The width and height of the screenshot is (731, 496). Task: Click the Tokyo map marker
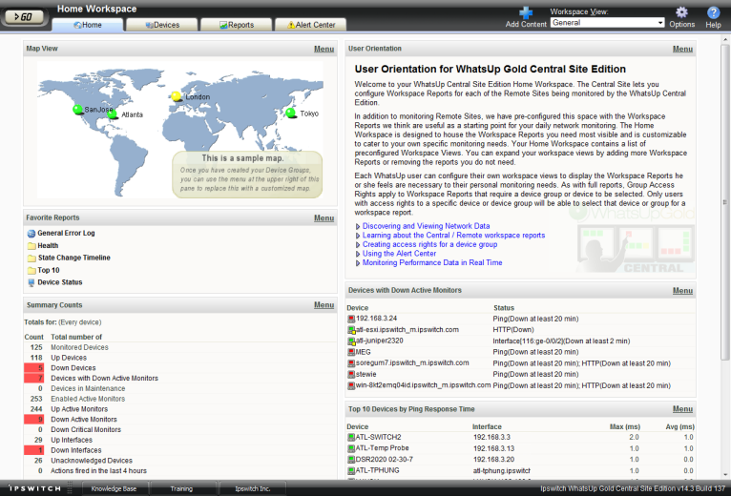coord(291,113)
